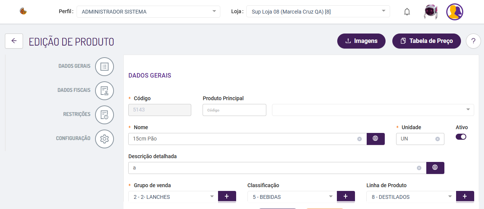Viewport: 484px width, 209px height.
Task: Click the globe icon beside Descrição detalhada
Action: click(435, 168)
